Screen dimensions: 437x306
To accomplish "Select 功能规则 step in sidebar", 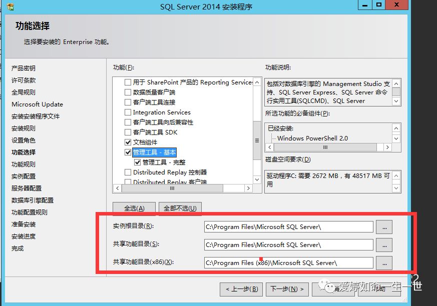I will click(24, 164).
